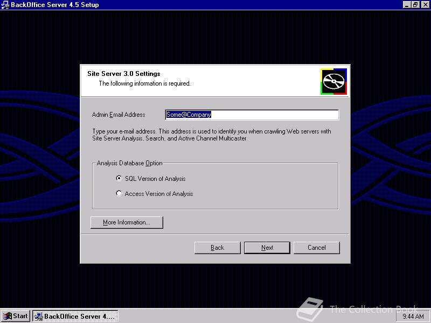Click the BackOffice Setup title bar icon
Screen dimensions: 431x323
(5, 5)
